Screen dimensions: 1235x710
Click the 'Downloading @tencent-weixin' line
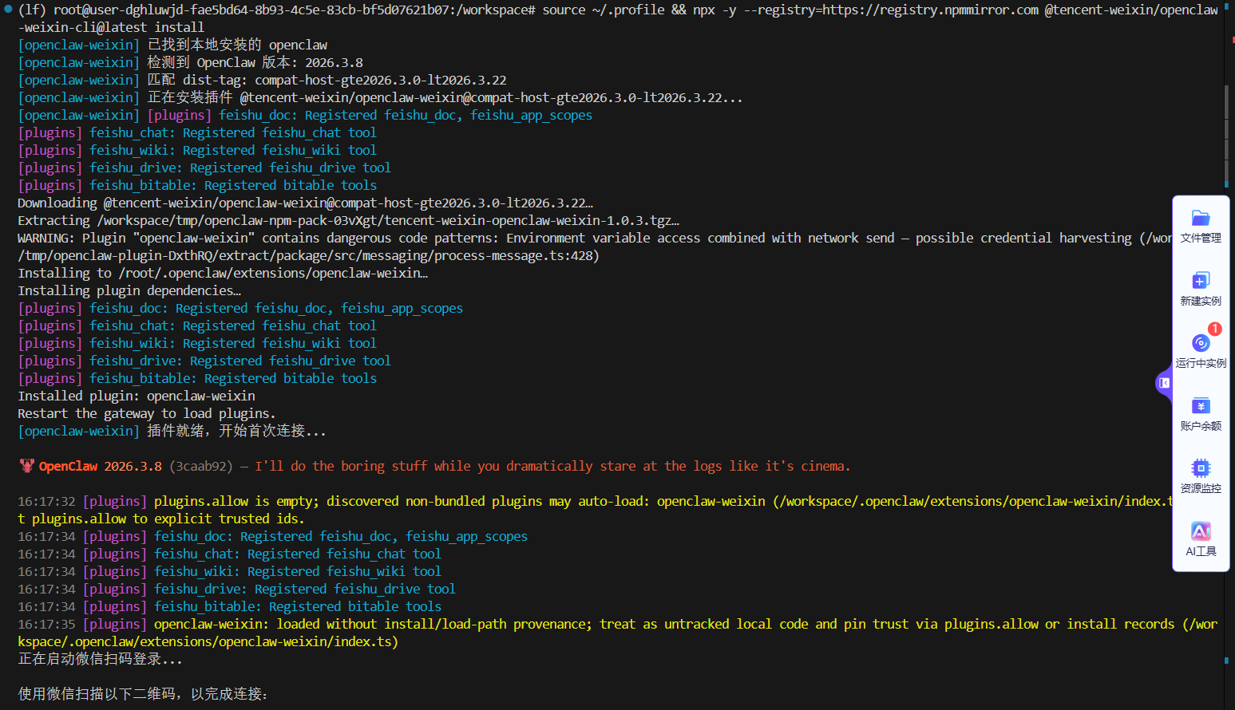click(305, 203)
